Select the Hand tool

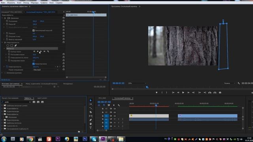[x=91, y=124]
